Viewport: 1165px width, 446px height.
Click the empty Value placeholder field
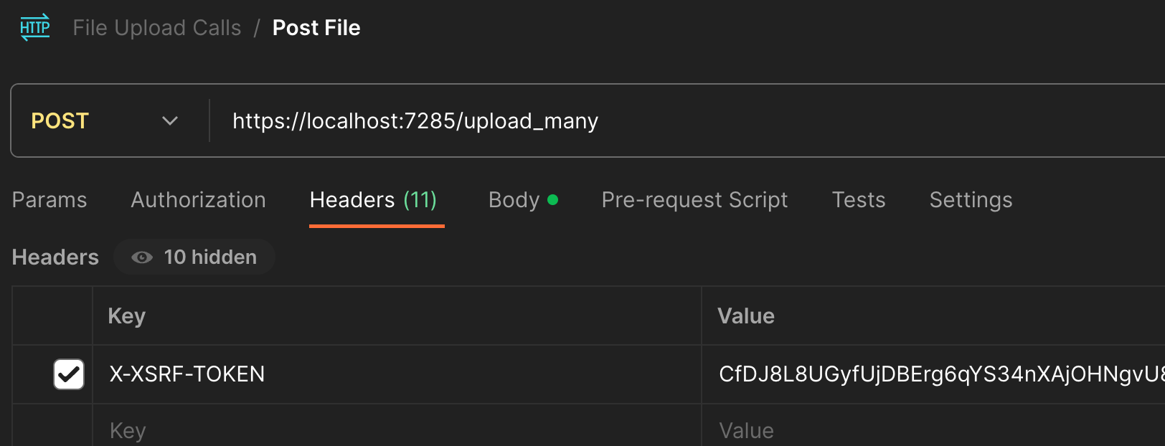pos(933,430)
